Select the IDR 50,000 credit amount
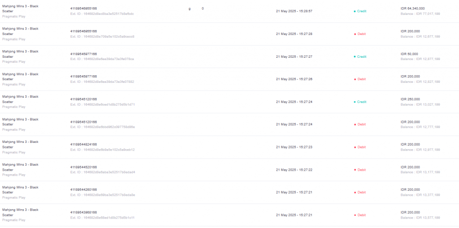This screenshot has width=459, height=228. coord(409,54)
